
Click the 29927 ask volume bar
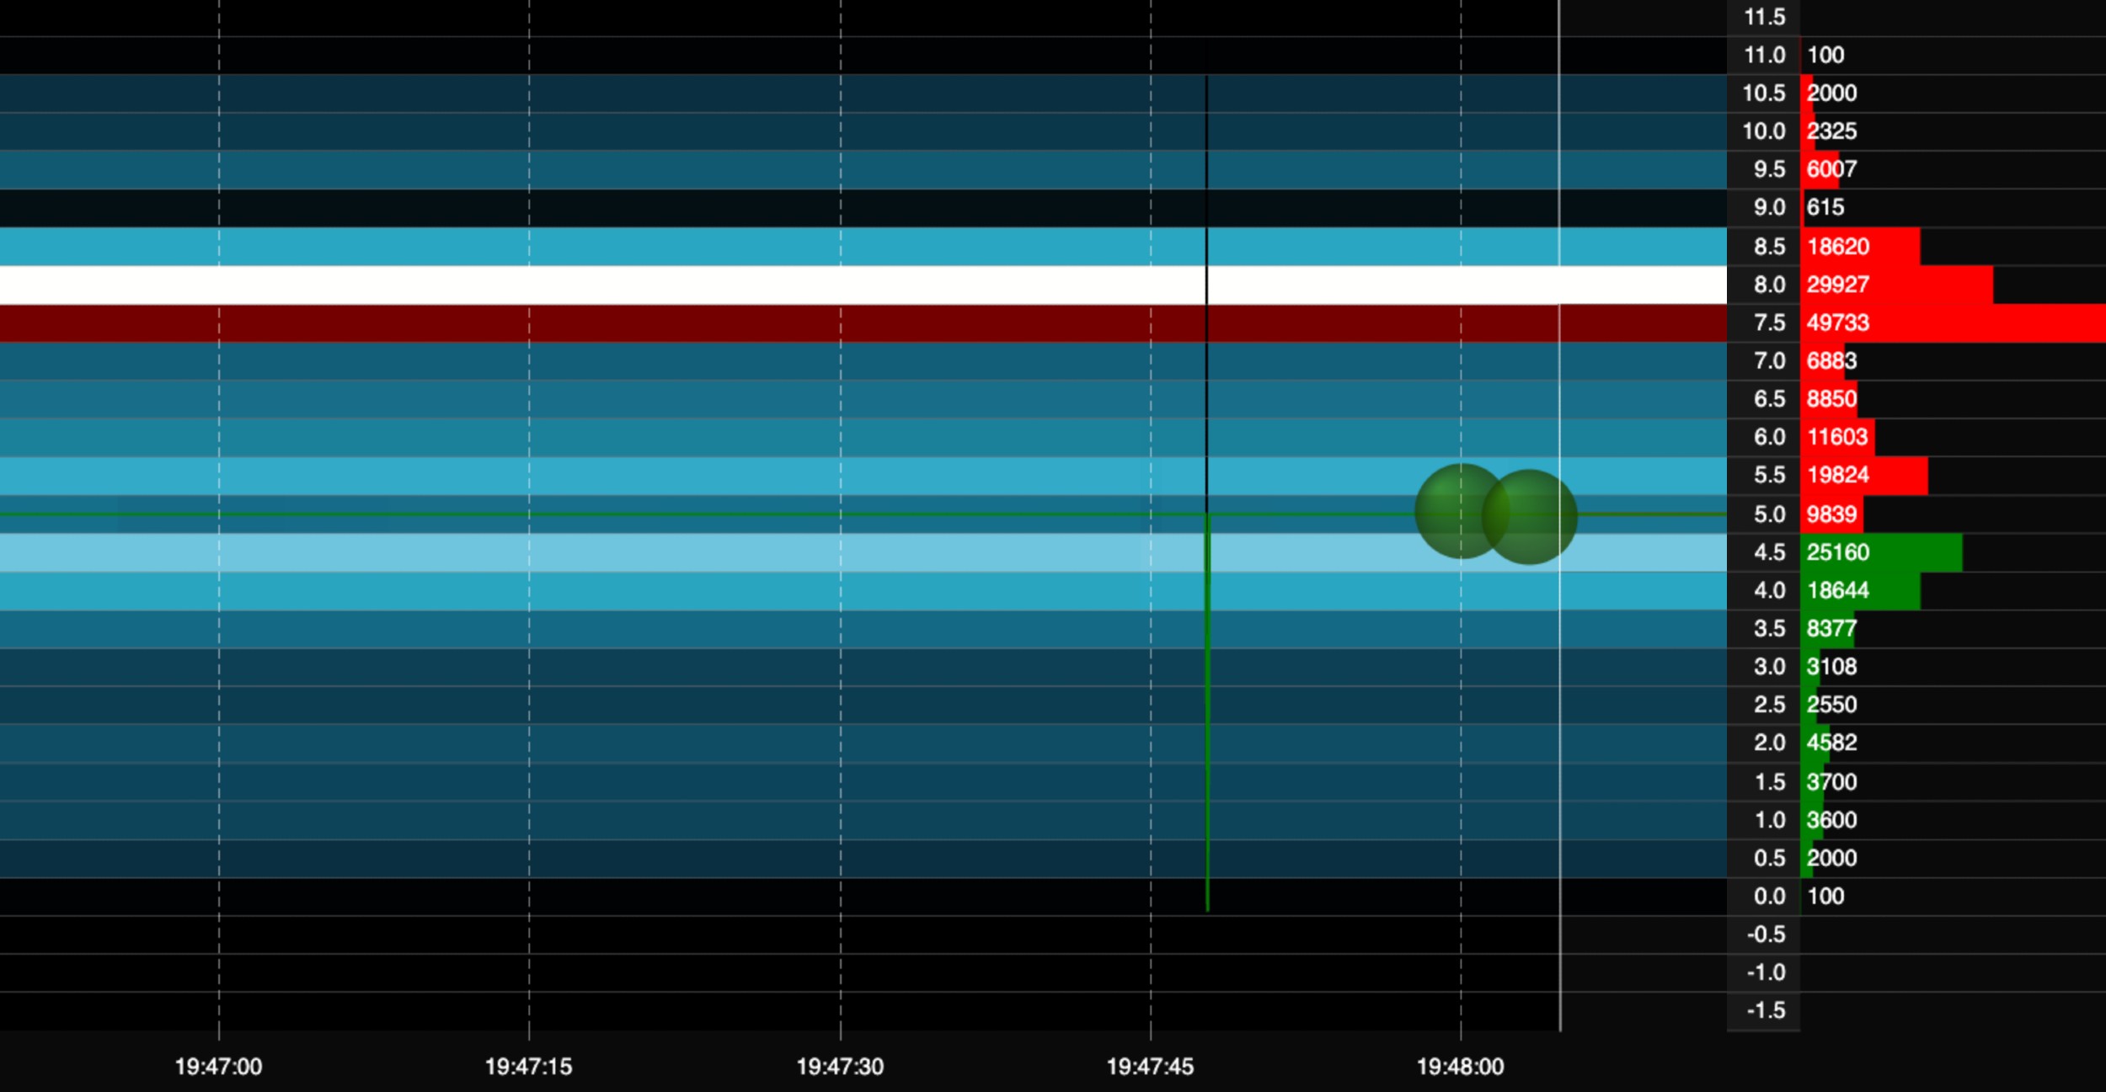click(x=1897, y=285)
